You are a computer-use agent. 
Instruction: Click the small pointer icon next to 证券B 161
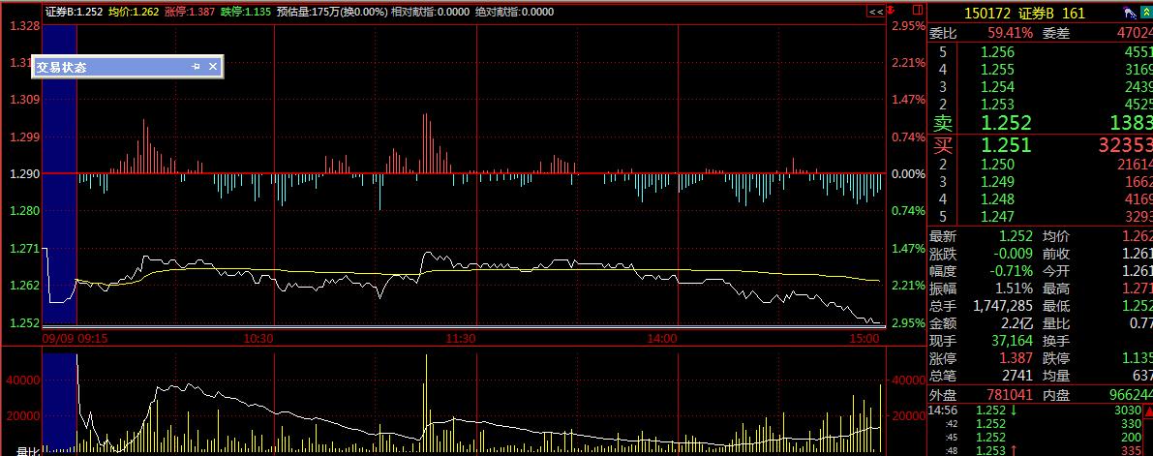point(1129,14)
